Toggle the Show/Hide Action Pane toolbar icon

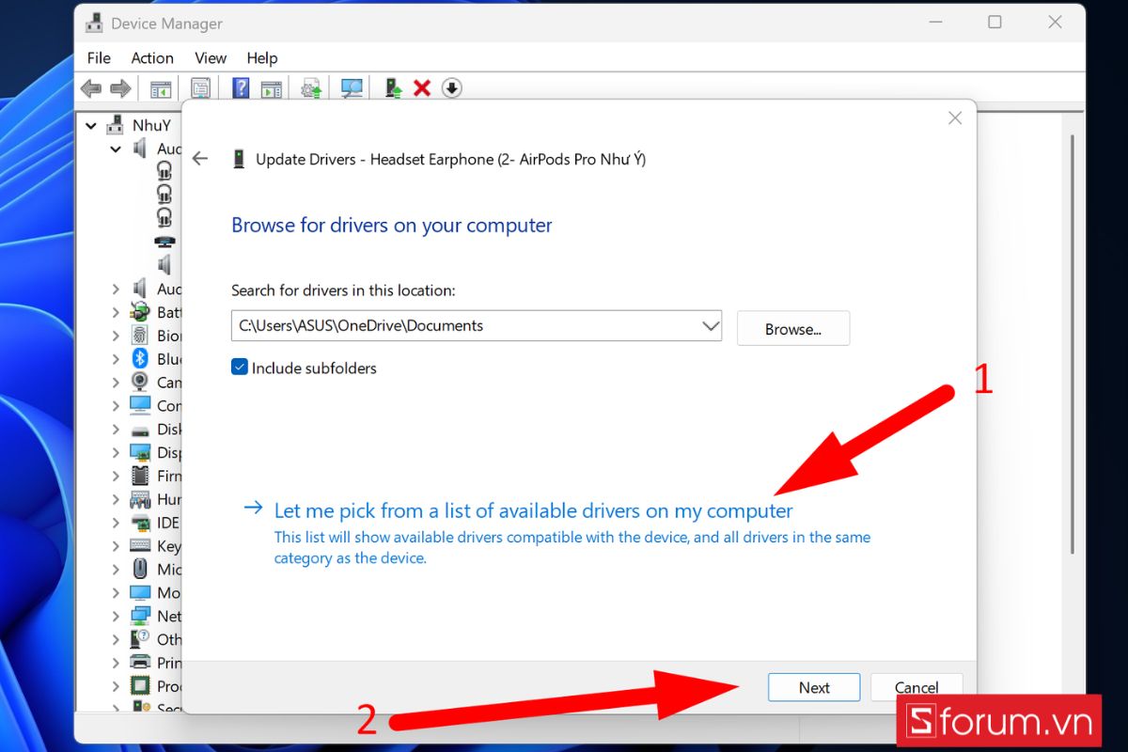point(272,88)
